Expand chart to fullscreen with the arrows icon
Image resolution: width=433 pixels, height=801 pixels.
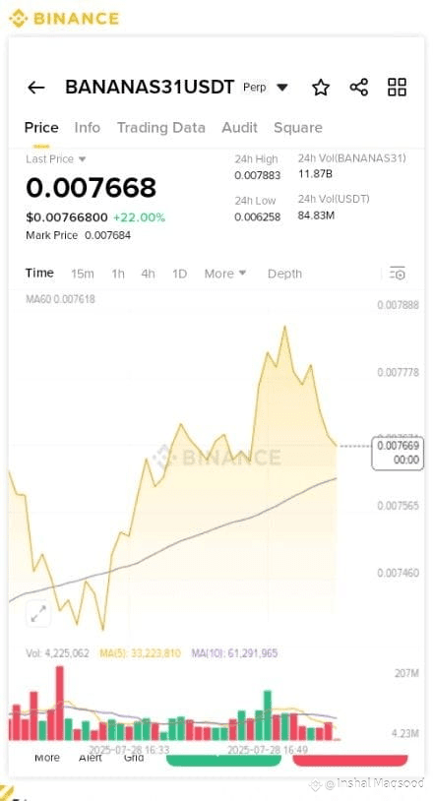[x=38, y=613]
